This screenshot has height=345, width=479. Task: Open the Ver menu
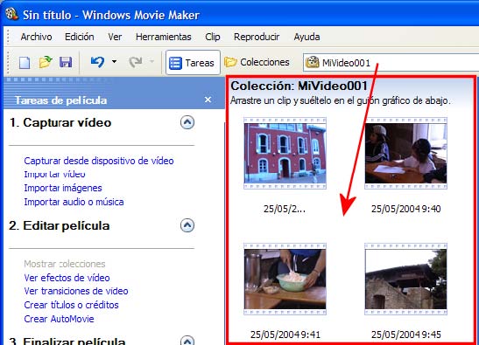(x=115, y=37)
